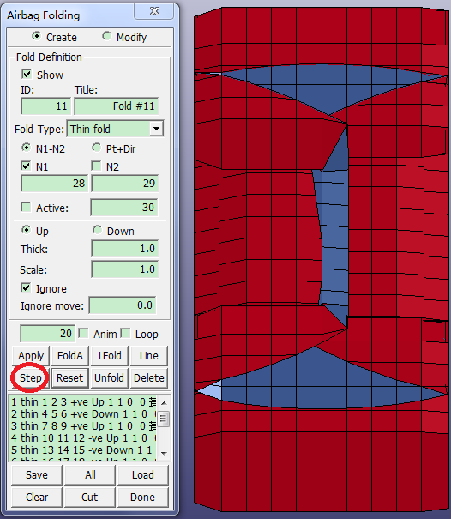Click the Reset button

[70, 378]
